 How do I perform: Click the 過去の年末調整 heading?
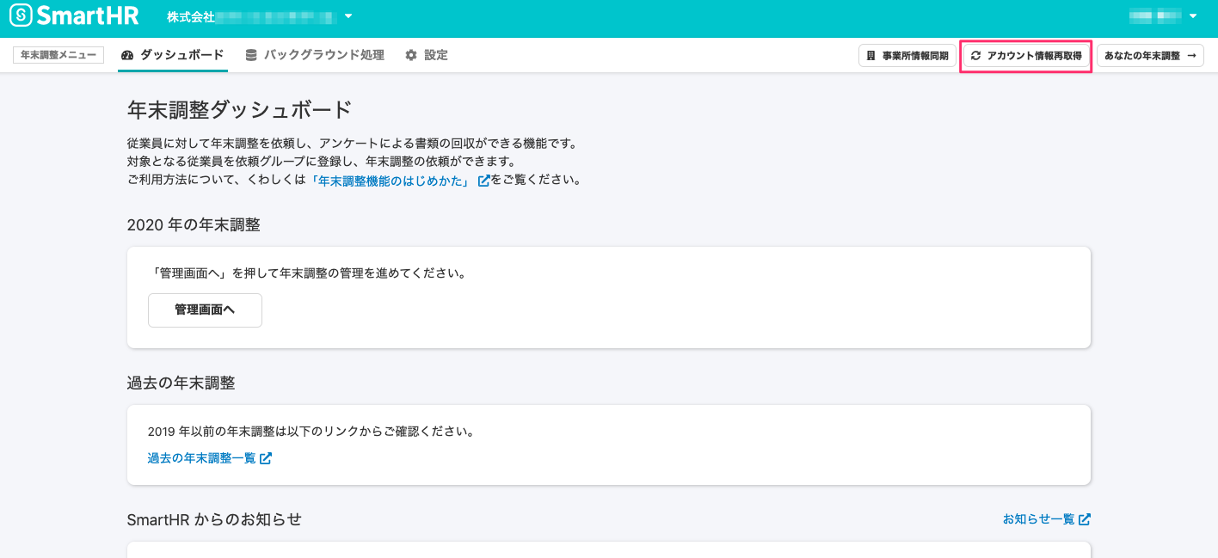(181, 383)
